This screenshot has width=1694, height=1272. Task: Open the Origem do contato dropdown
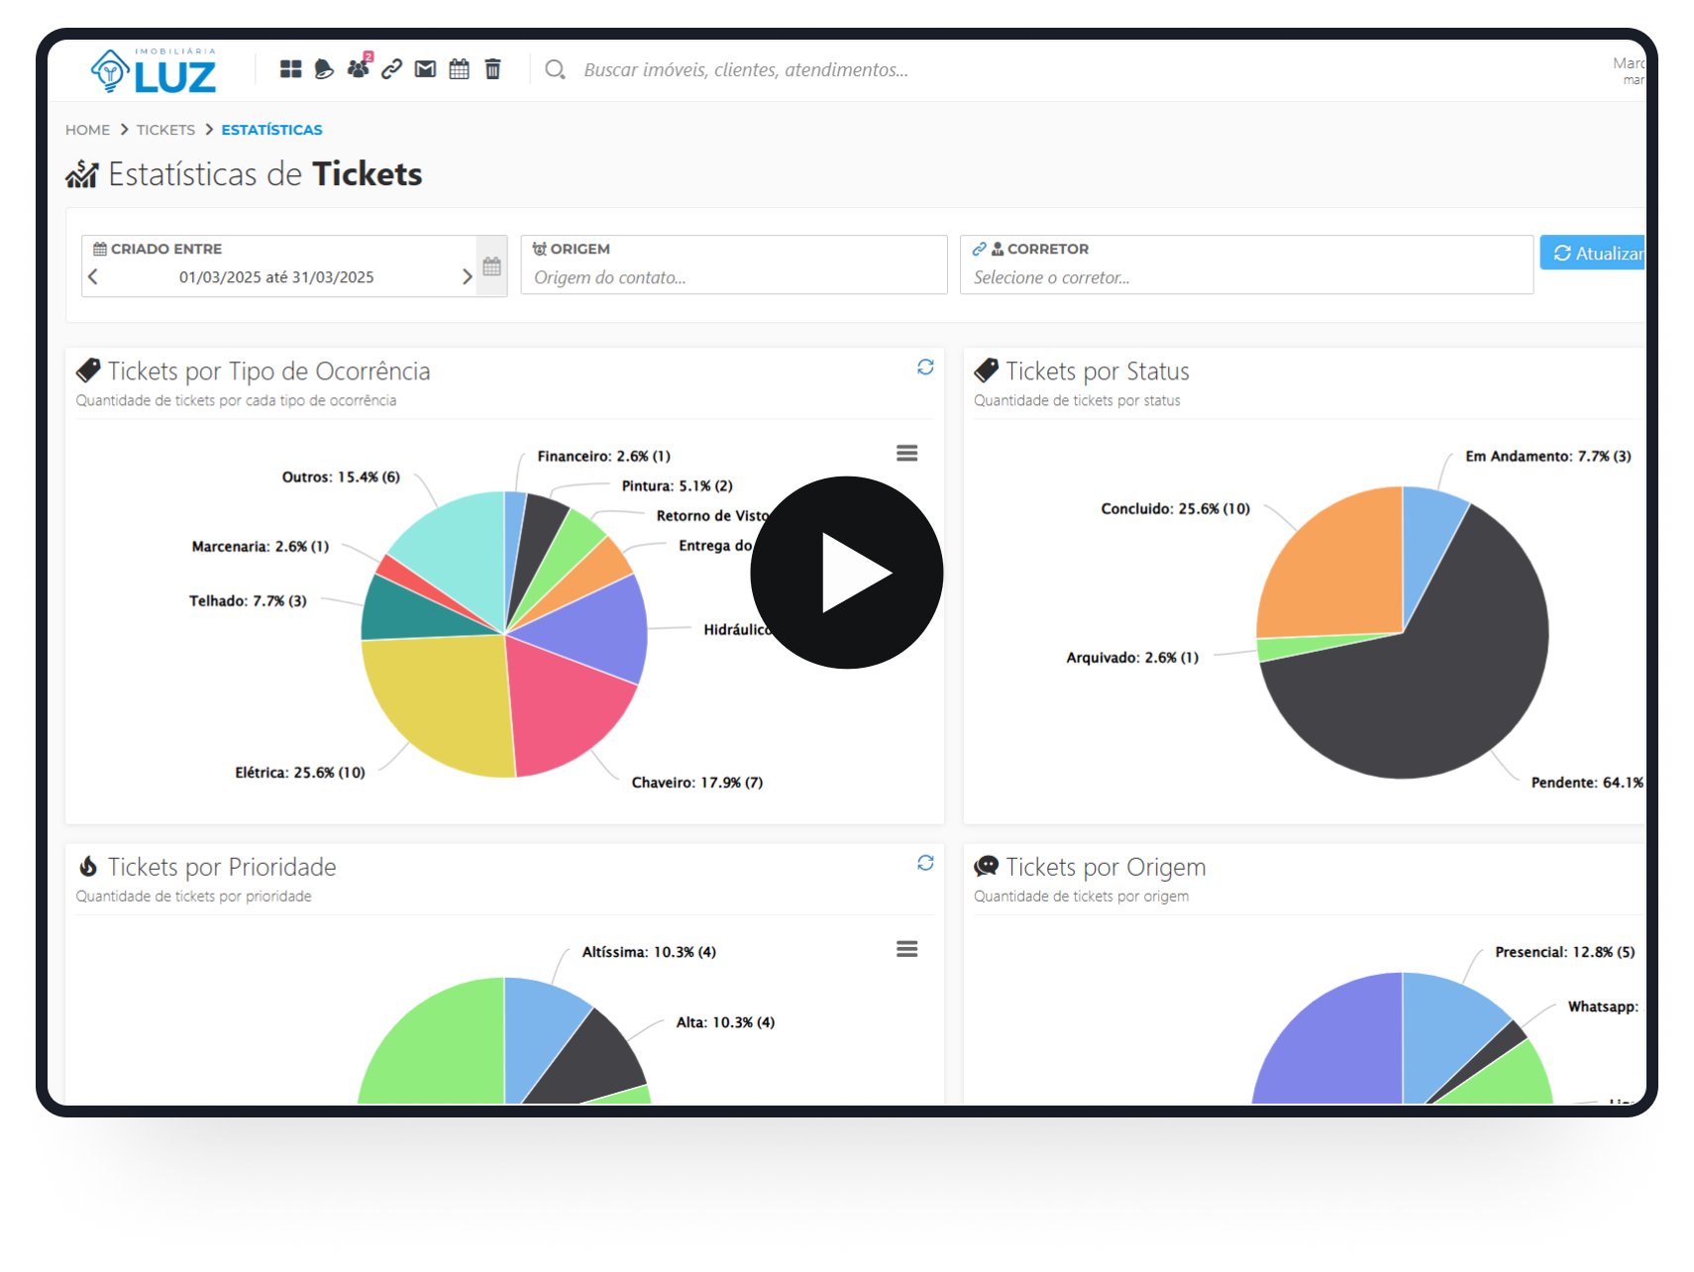coord(733,277)
